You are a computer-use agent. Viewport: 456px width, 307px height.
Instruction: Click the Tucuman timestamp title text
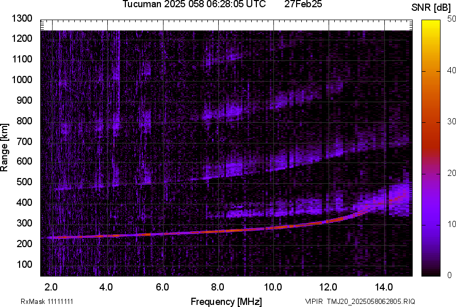[194, 5]
